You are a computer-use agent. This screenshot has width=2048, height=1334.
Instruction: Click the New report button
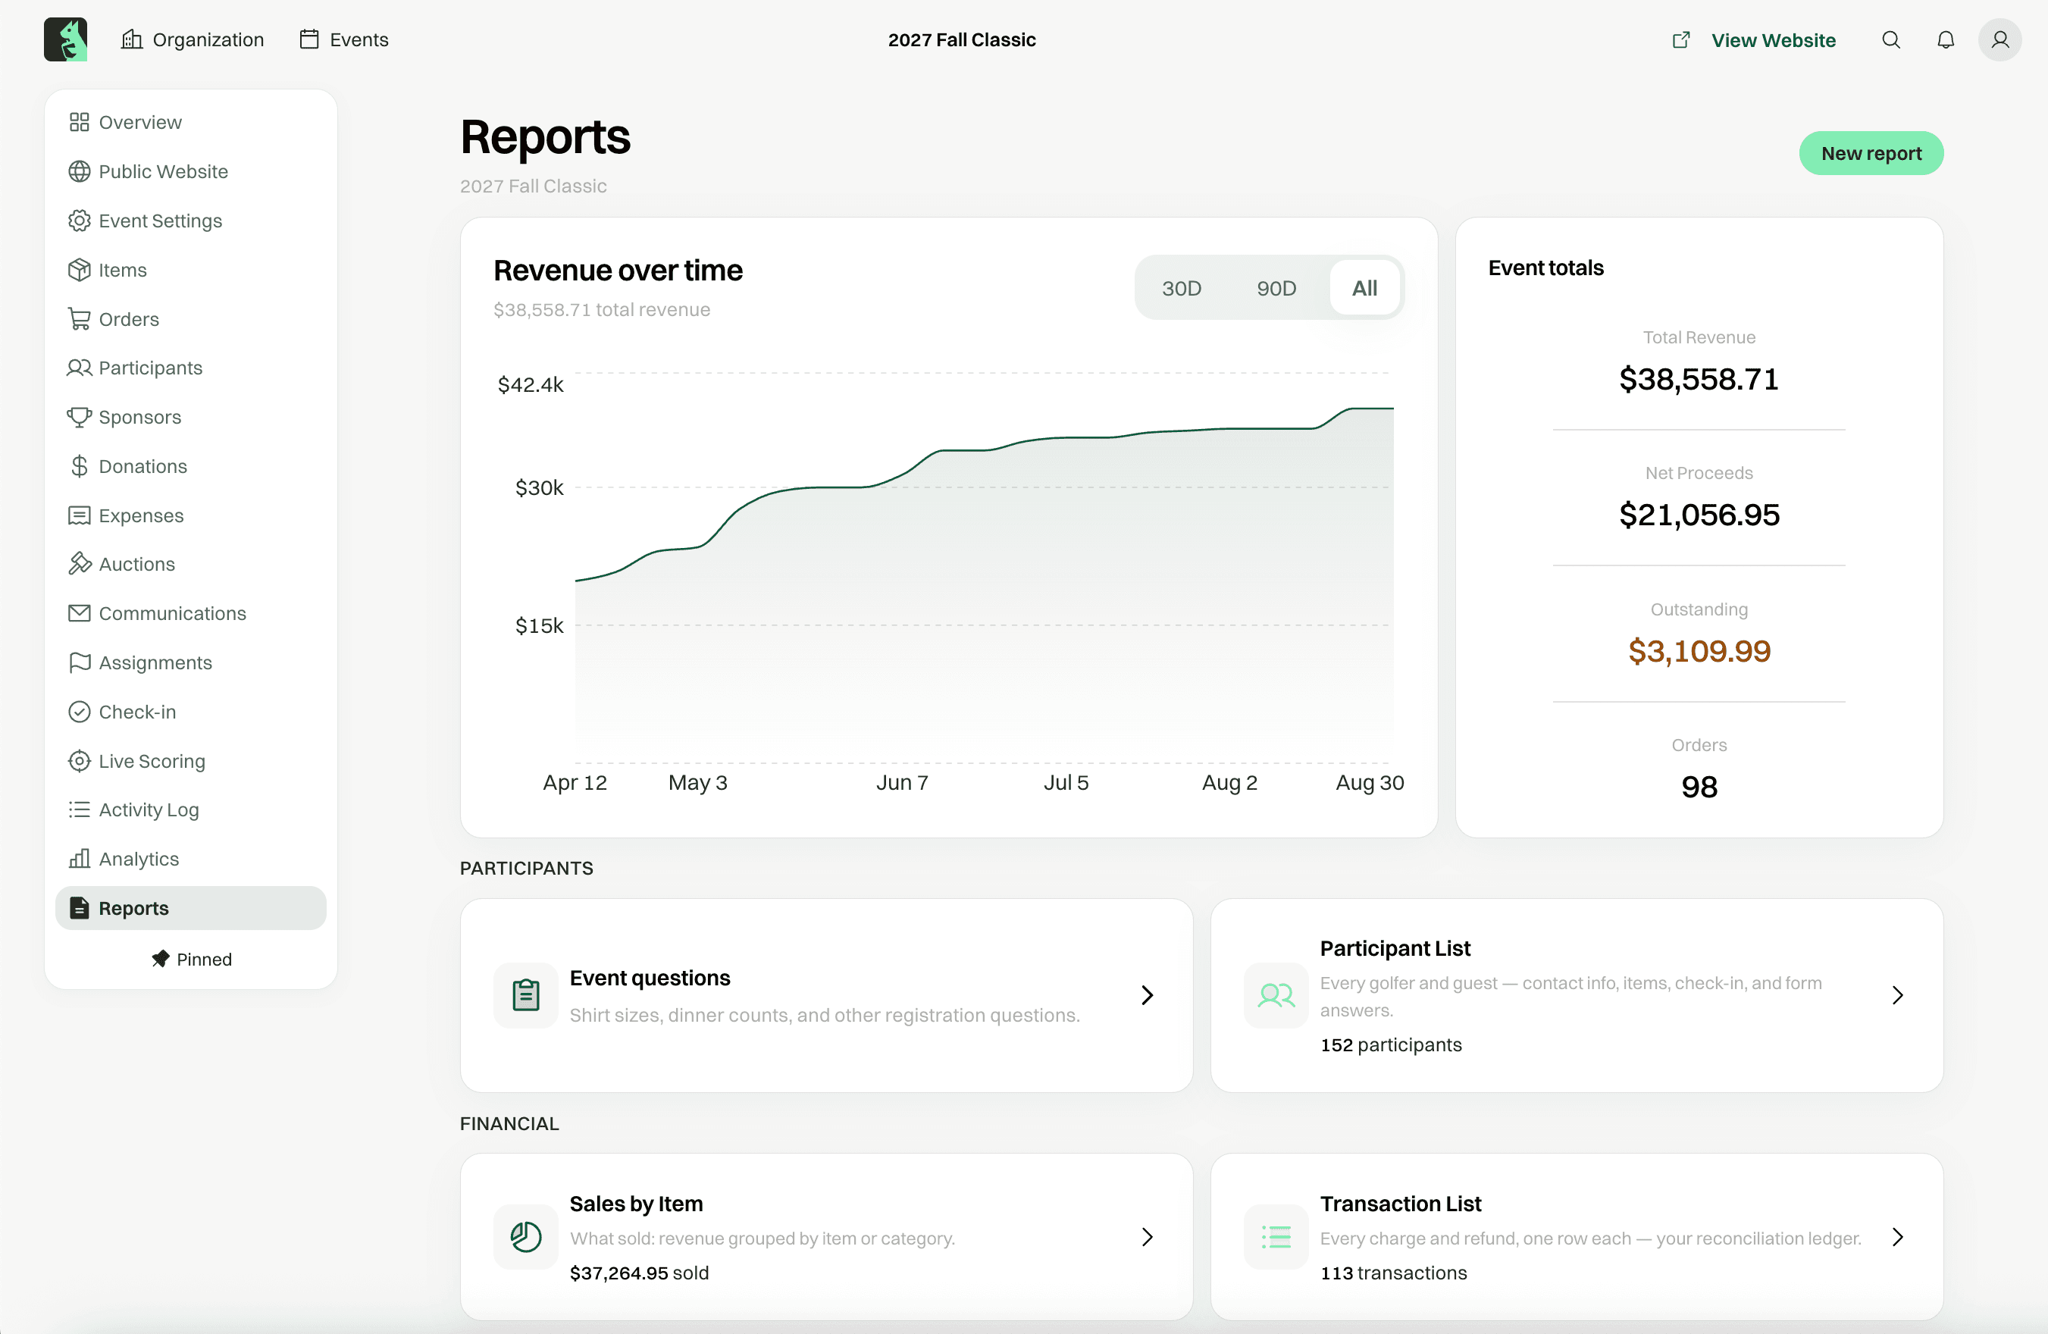tap(1871, 153)
